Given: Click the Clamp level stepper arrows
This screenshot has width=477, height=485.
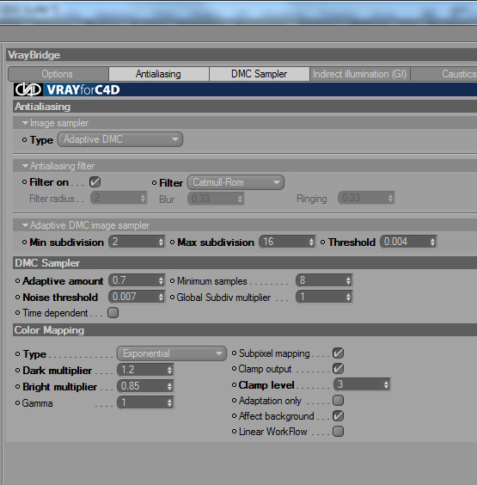Looking at the screenshot, I should (387, 384).
